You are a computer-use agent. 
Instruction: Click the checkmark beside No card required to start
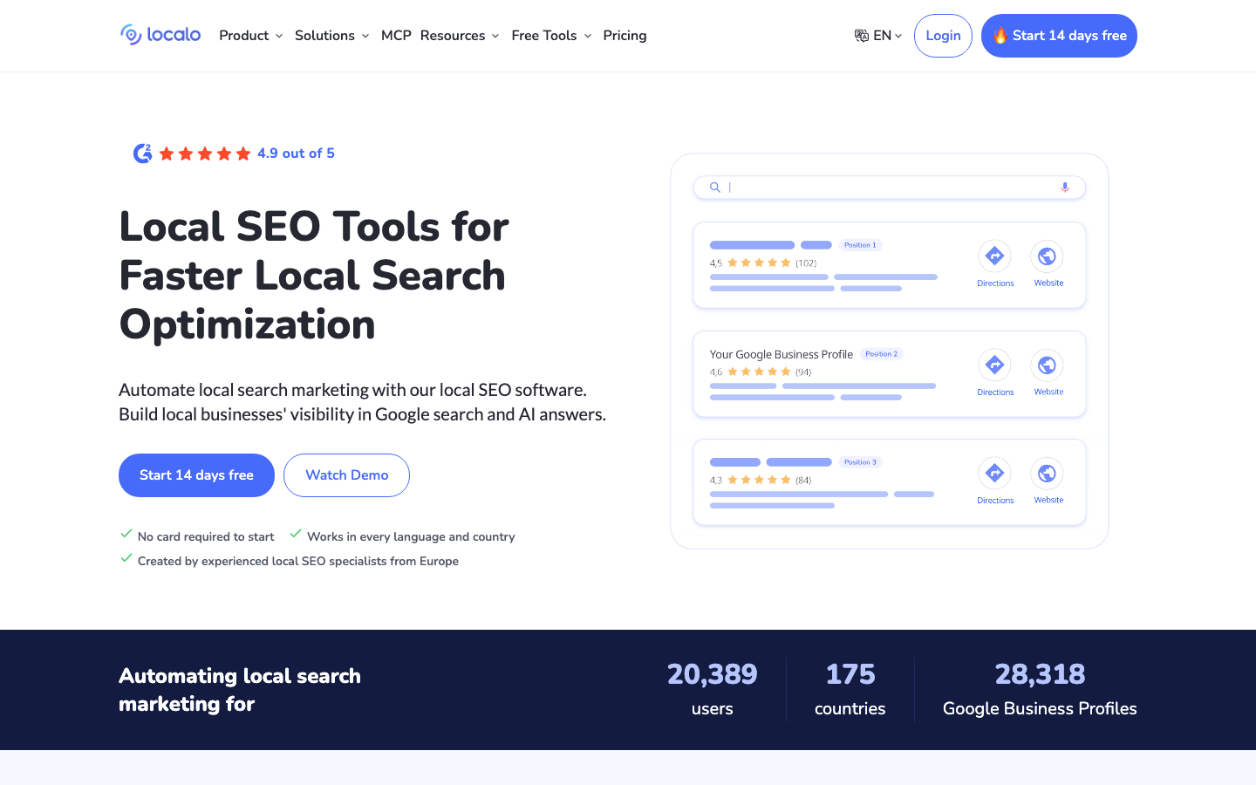tap(126, 534)
